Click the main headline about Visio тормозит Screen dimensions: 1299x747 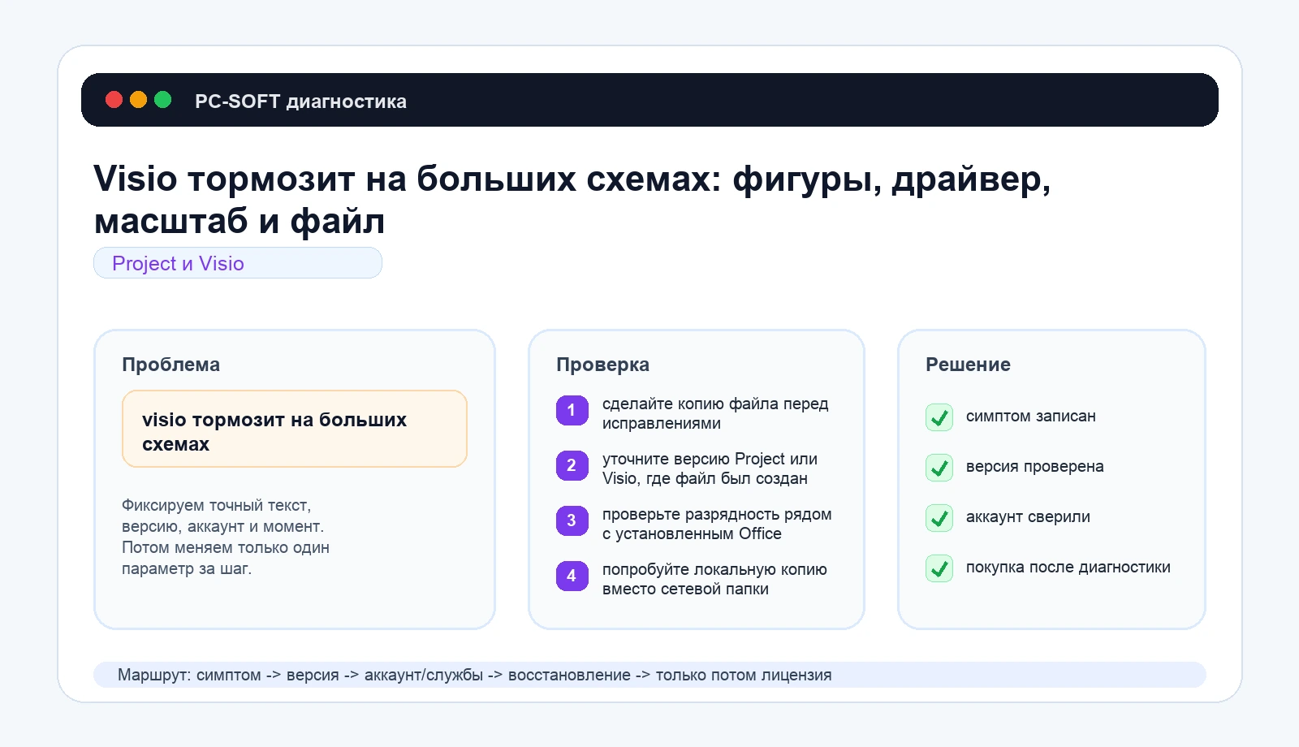click(x=572, y=200)
